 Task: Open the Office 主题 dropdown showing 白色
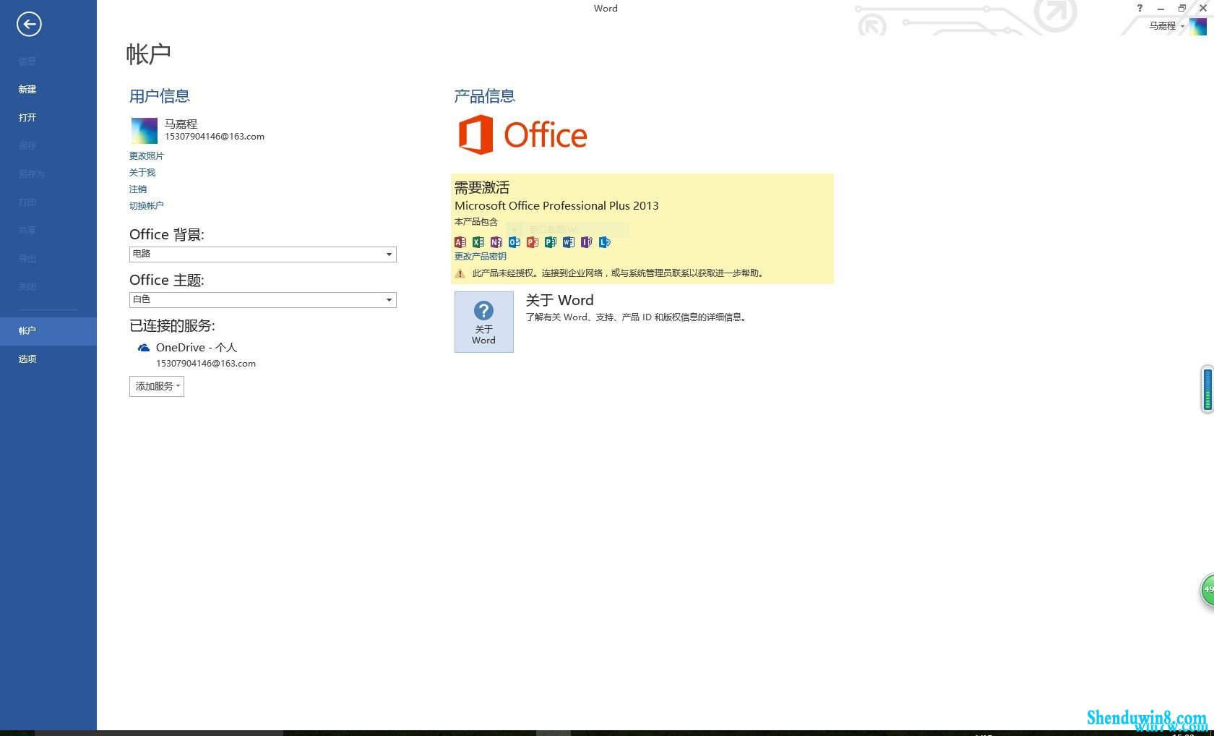263,299
